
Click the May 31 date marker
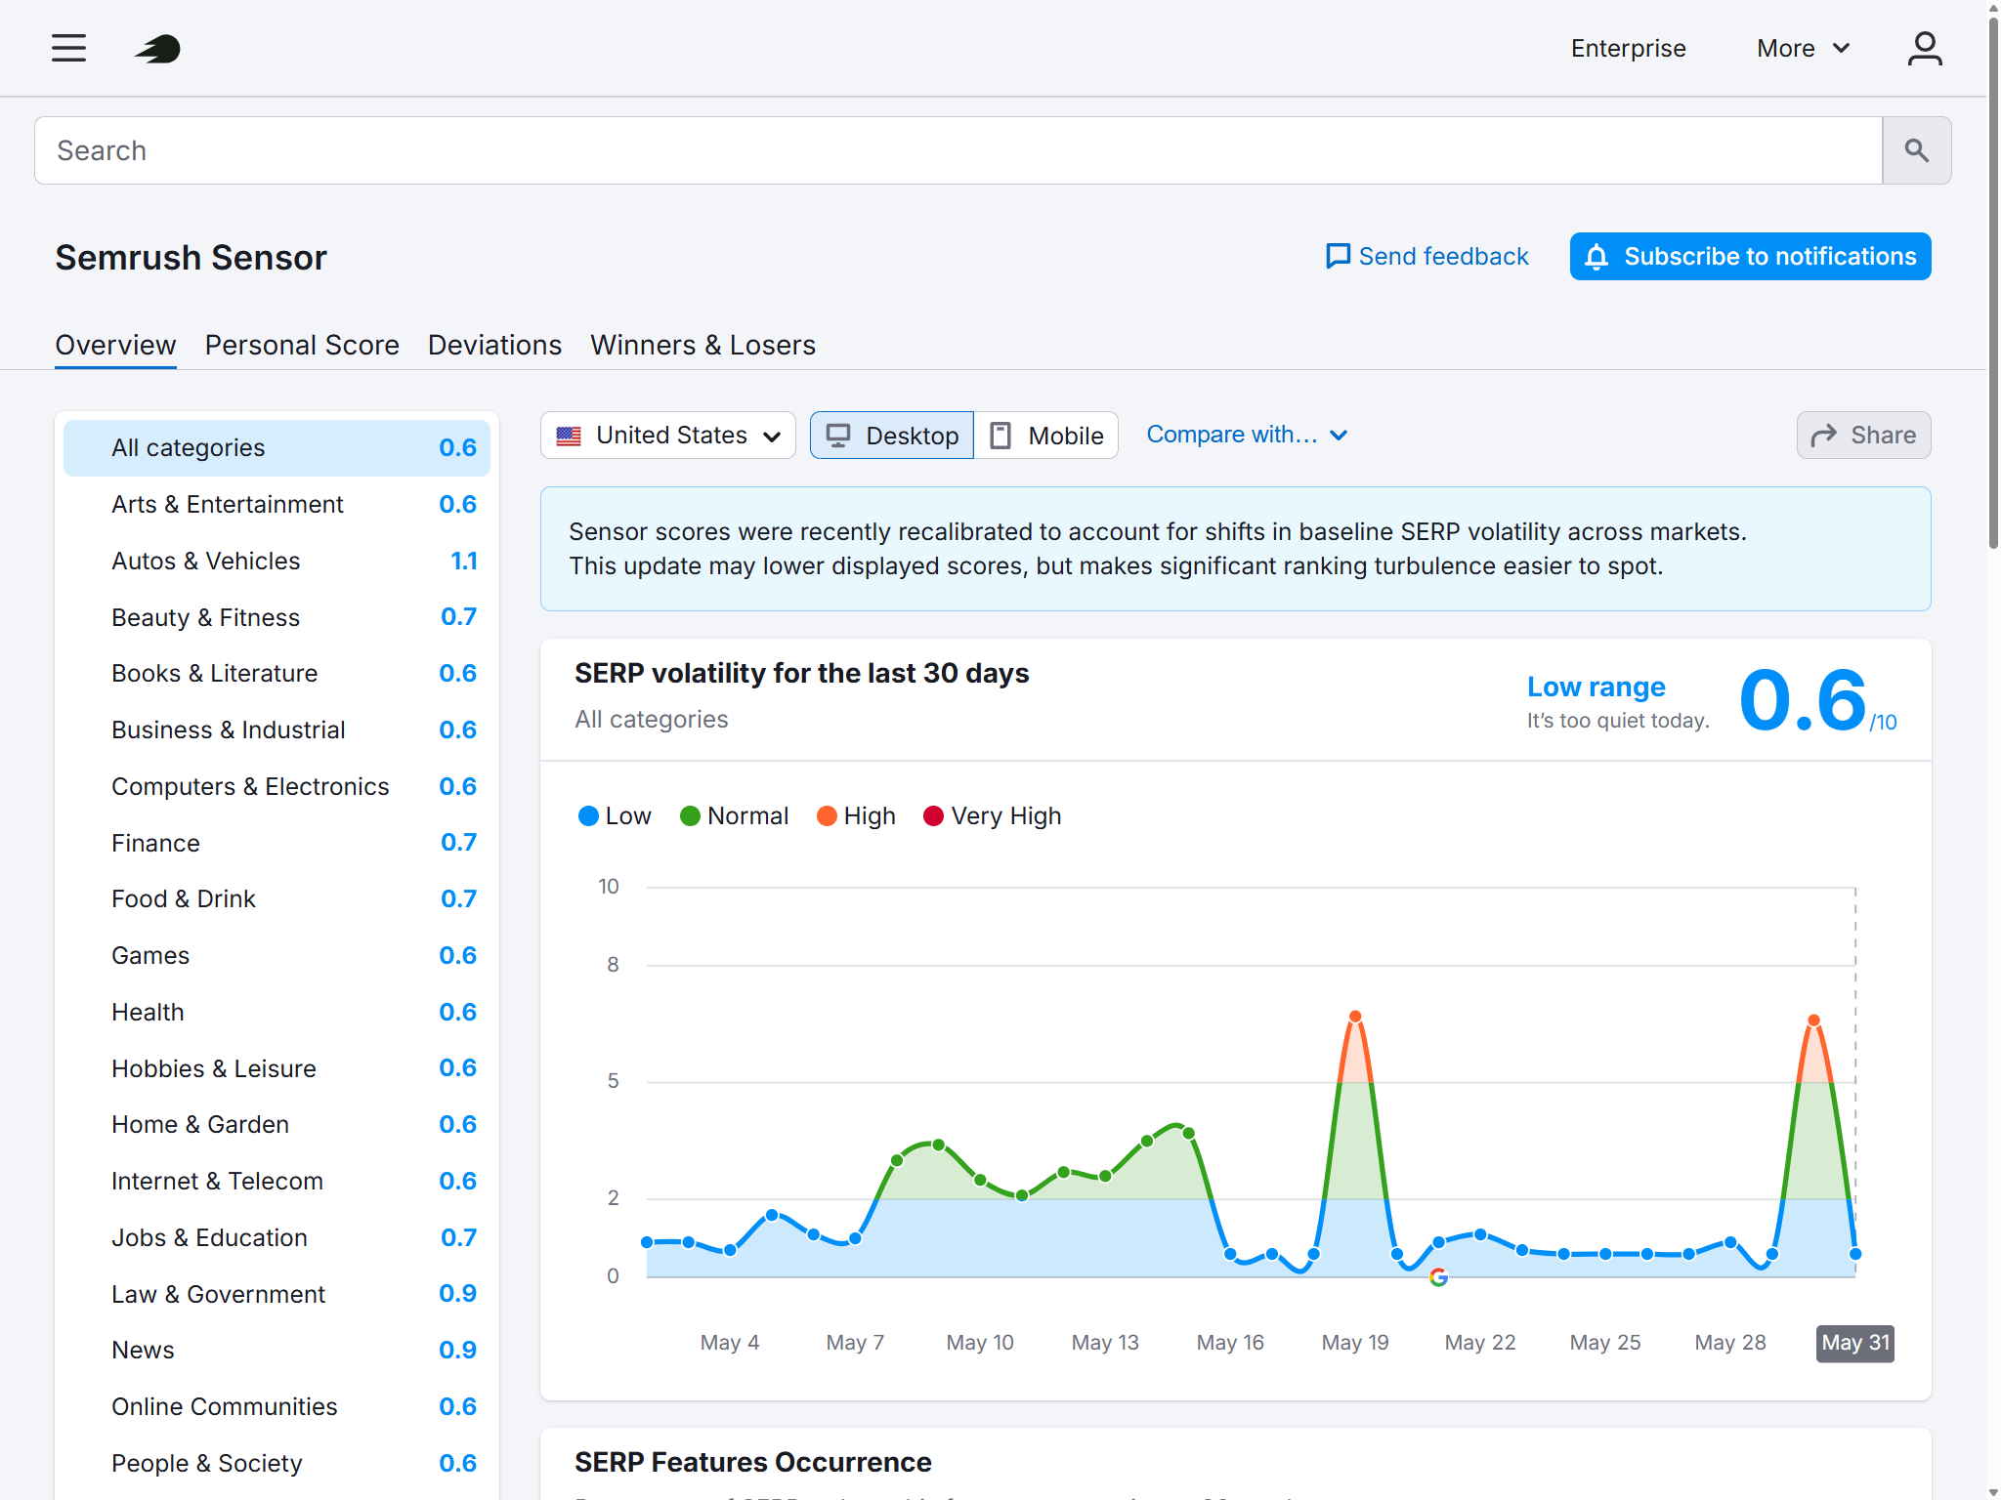point(1854,1343)
